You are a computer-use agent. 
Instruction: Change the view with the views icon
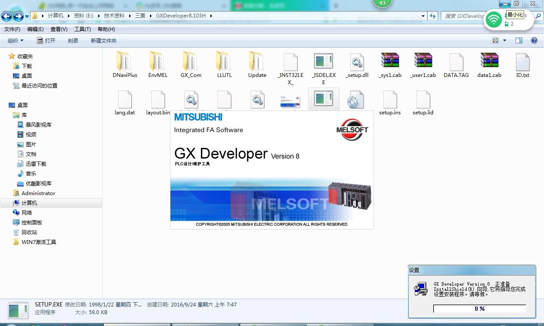tap(496, 40)
